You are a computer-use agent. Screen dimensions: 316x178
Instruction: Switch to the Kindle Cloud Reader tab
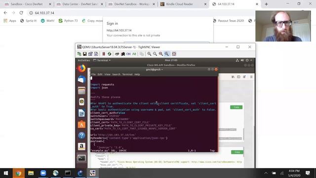(184, 4)
